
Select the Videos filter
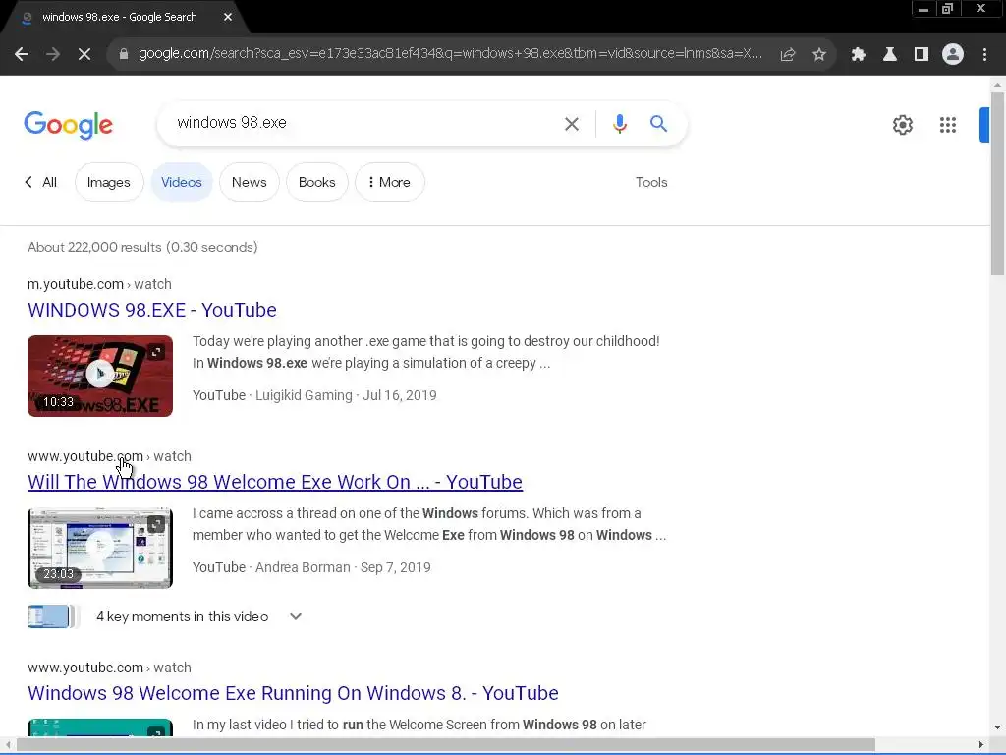pyautogui.click(x=182, y=182)
